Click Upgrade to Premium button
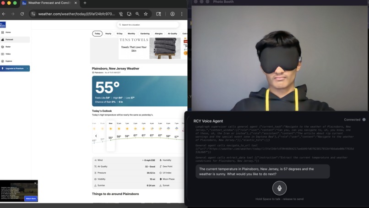The image size is (369, 208). [15, 68]
